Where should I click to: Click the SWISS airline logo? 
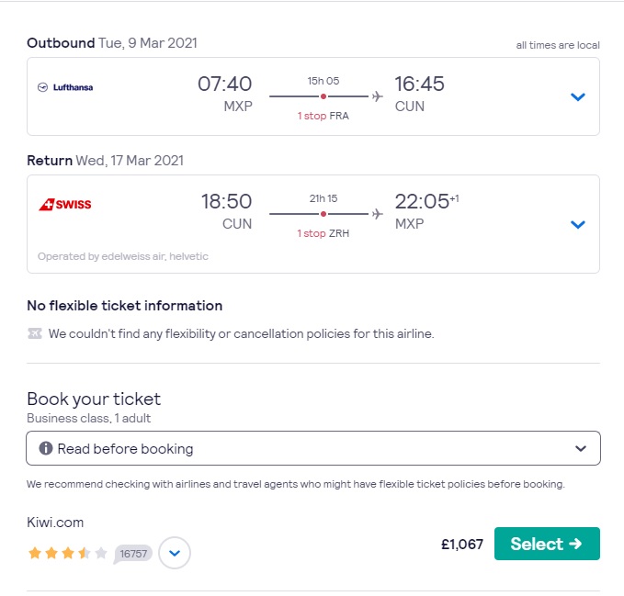pyautogui.click(x=65, y=205)
